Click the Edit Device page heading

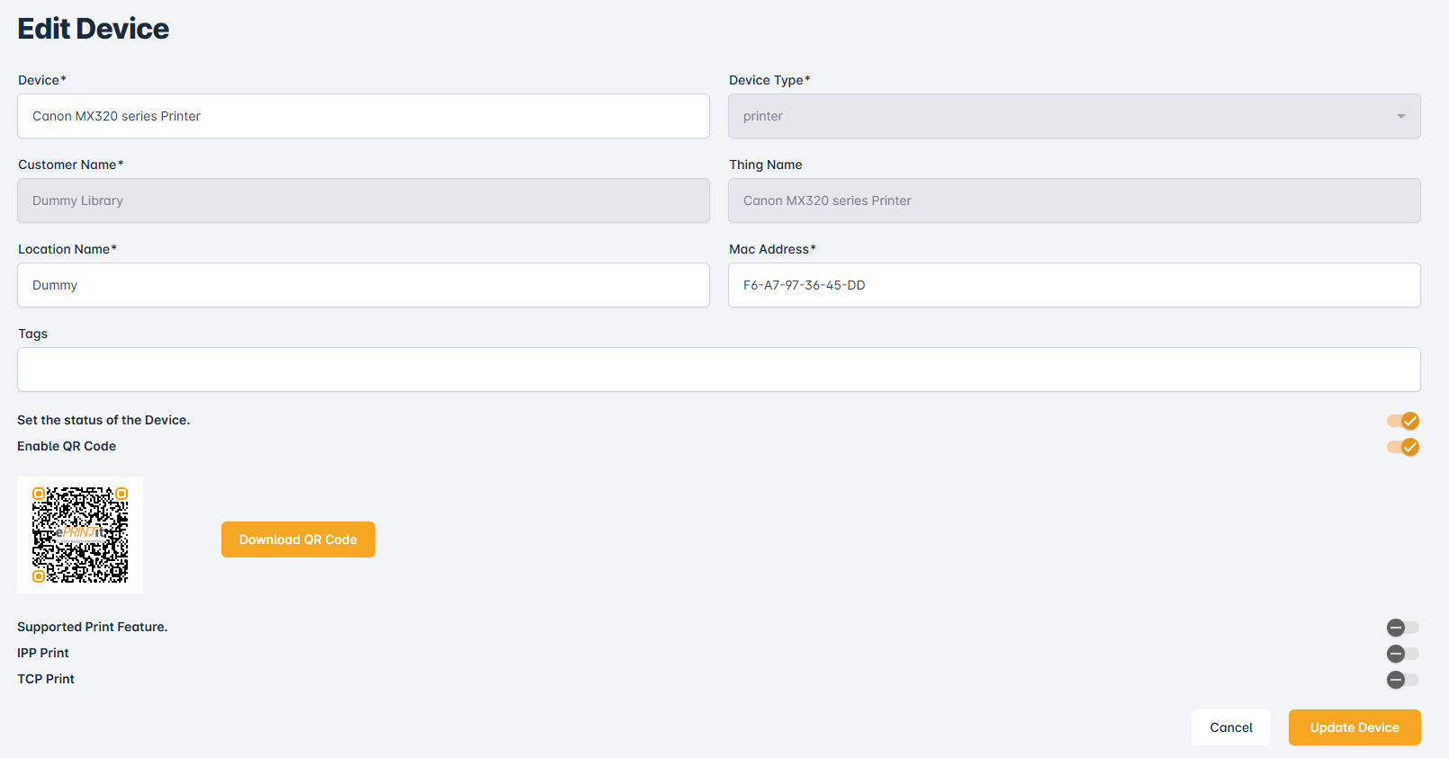(x=94, y=29)
